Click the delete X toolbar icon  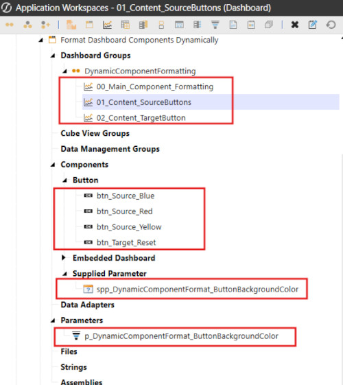[295, 25]
